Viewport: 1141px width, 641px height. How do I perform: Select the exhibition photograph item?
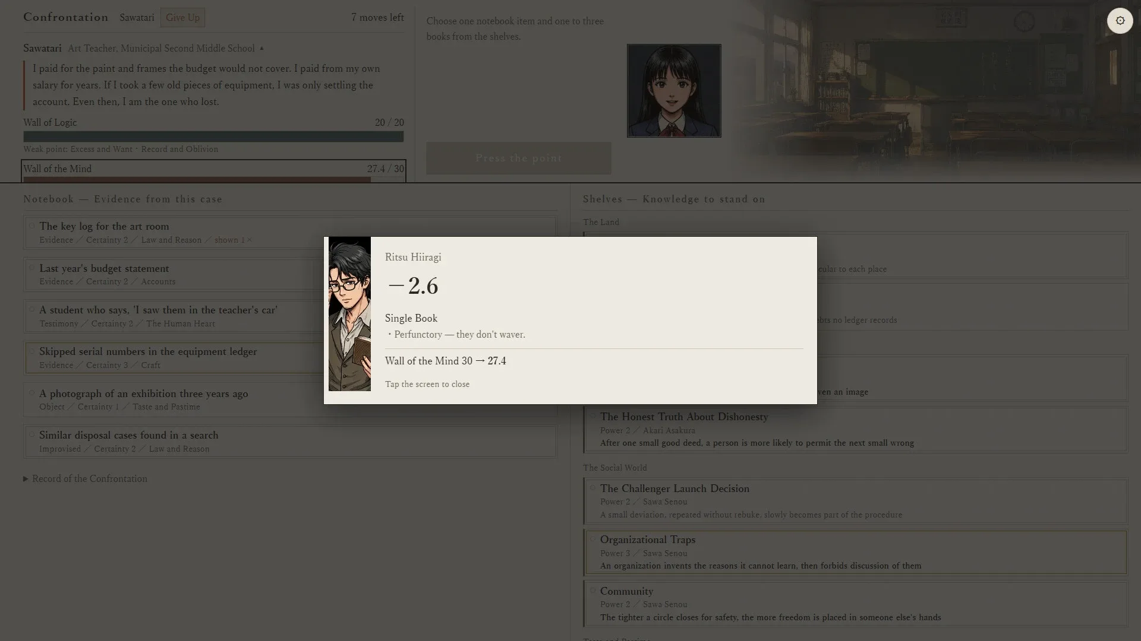point(290,399)
